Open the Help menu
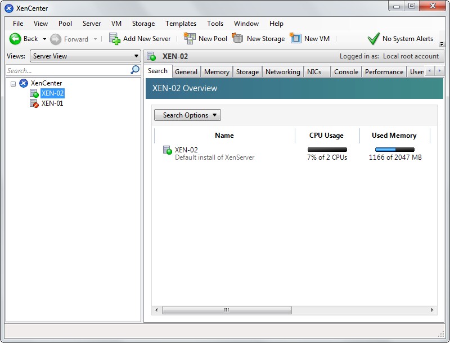The image size is (450, 343). coord(276,24)
